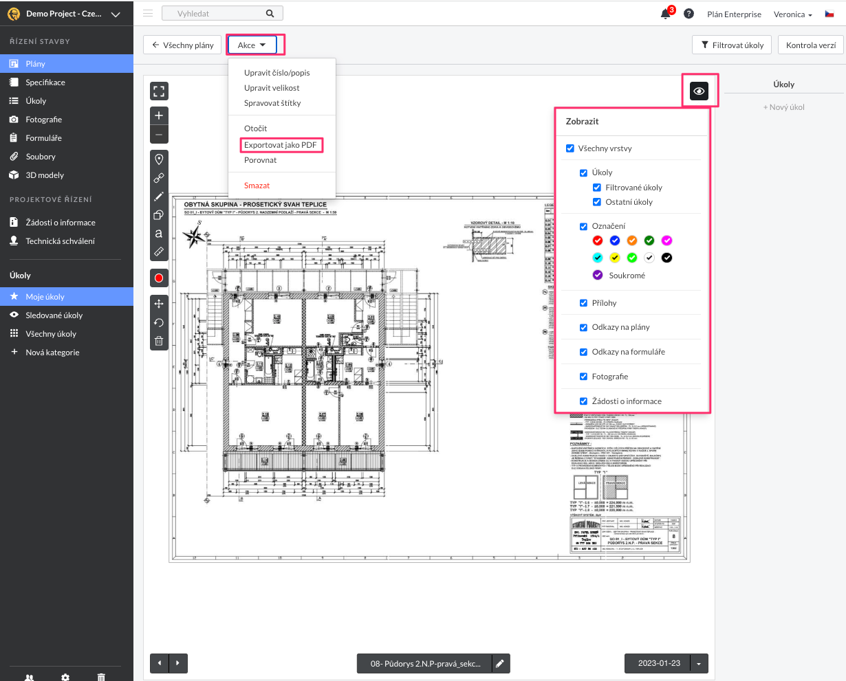
Task: Select Porovnat from the Akce menu
Action: 260,160
